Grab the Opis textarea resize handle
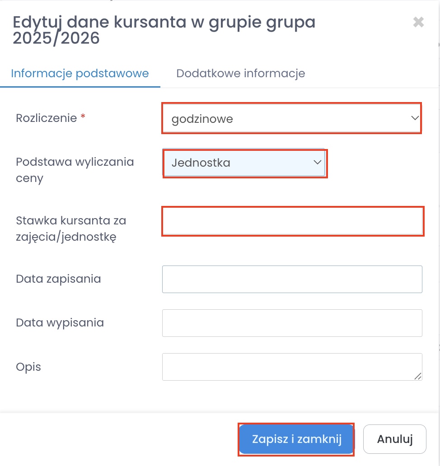Screen dimensions: 440x466 (418, 376)
